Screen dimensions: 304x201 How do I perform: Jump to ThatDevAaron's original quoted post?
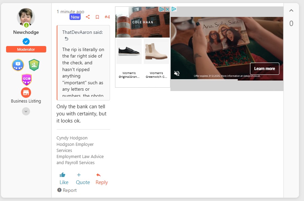[66, 39]
